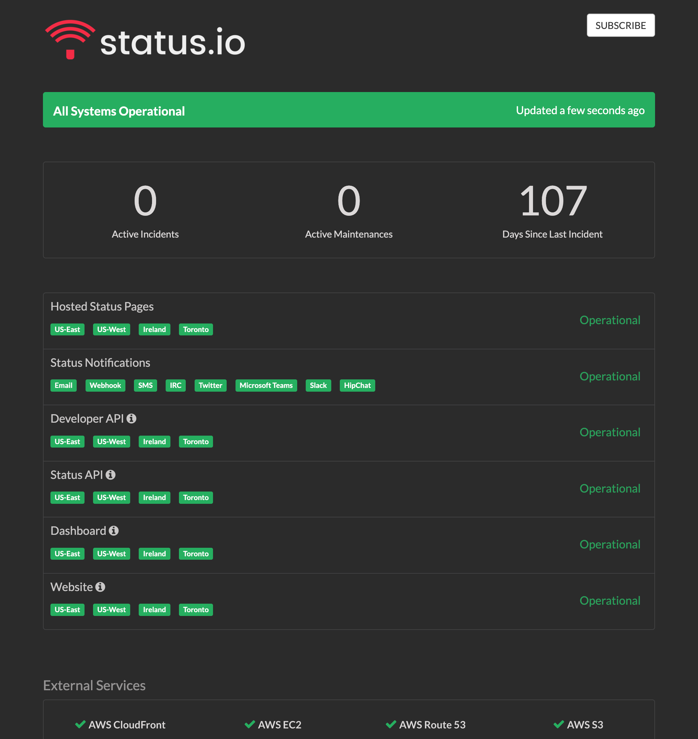
Task: Click the Dashboard heading text
Action: pos(78,531)
